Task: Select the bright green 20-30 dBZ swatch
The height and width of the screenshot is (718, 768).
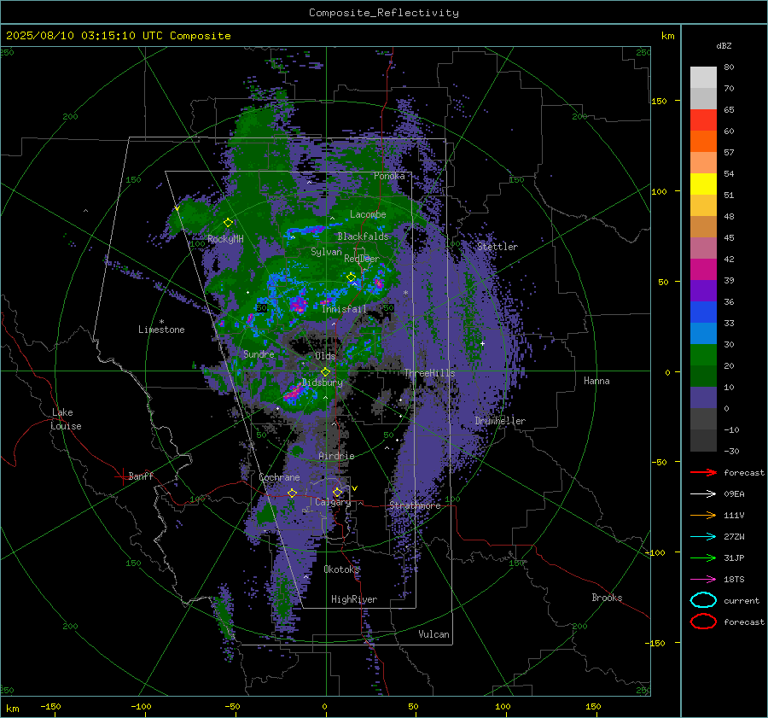Action: 703,355
